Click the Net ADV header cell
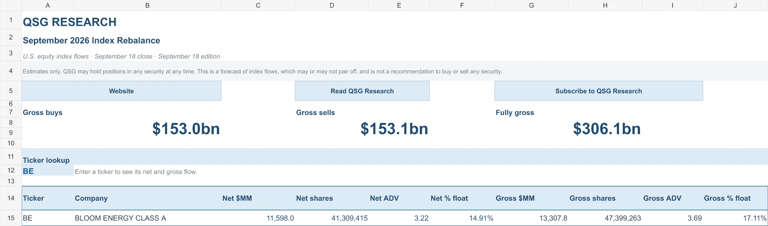This screenshot has height=226, width=768. click(399, 198)
